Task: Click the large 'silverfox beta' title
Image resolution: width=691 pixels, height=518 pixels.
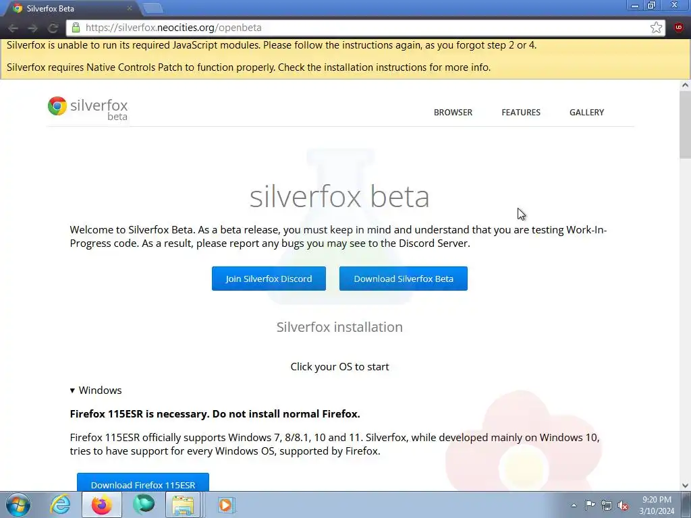Action: [339, 196]
